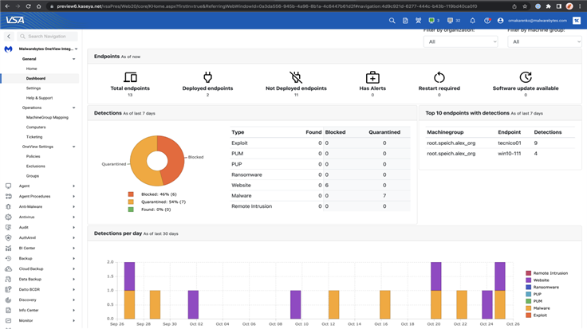Open the Ticketing page
587x329 pixels.
pyautogui.click(x=34, y=137)
